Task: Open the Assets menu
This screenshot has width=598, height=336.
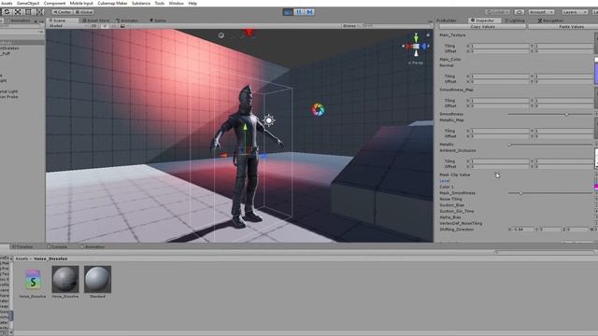Action: (x=7, y=3)
